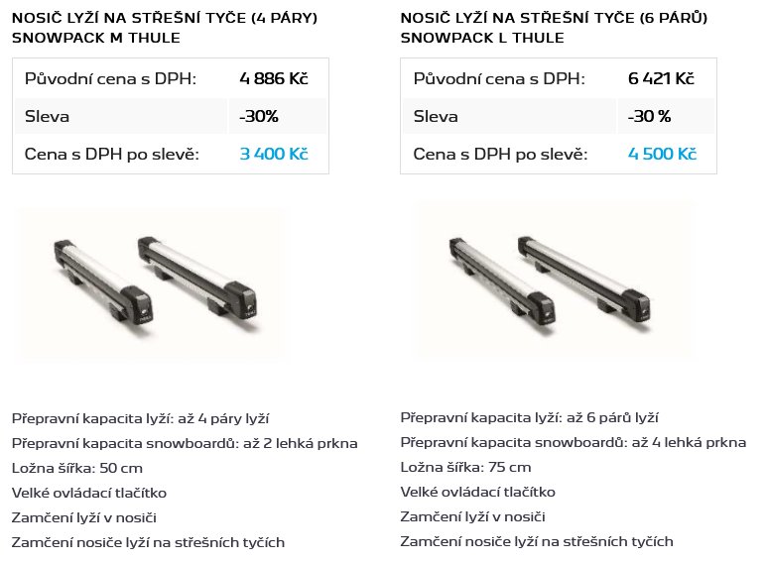Viewport: 766px width, 563px height.
Task: Click the 'Sleva' row label in right table
Action: 436,116
